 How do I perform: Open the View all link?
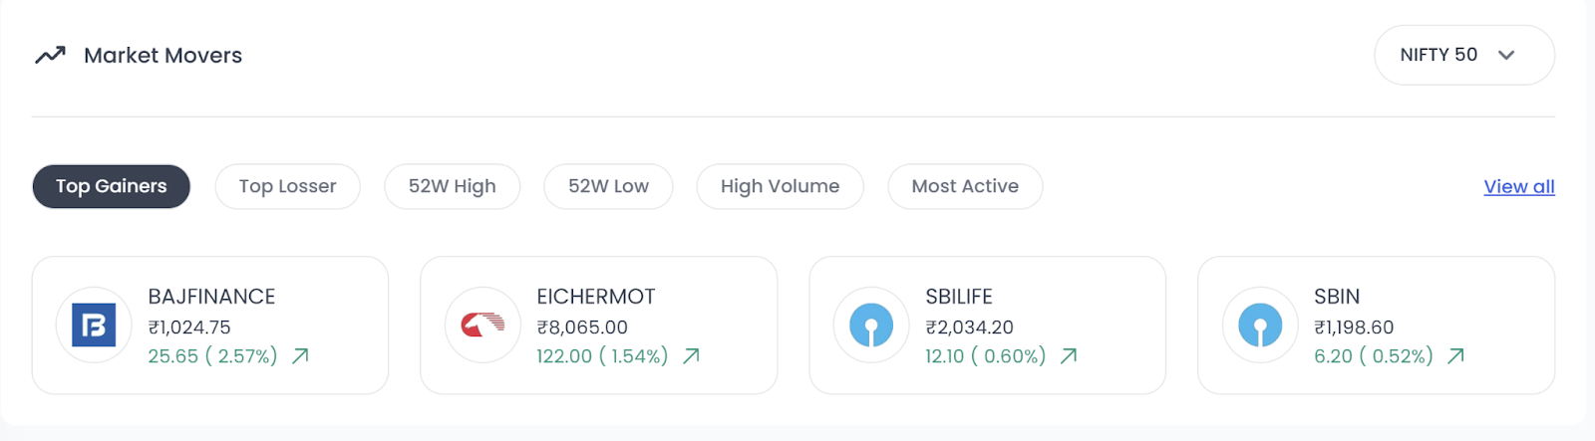1518,186
